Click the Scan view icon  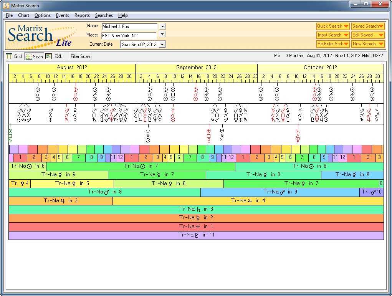[29, 56]
